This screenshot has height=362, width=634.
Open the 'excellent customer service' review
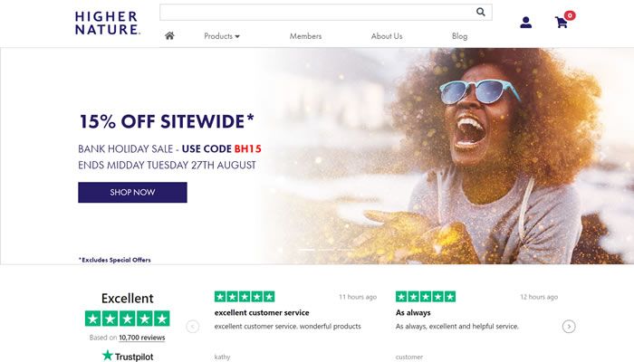(x=262, y=313)
